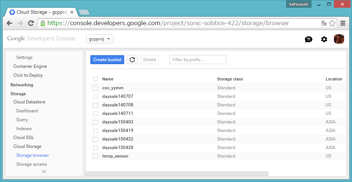Check the box for daysale140708
This screenshot has width=352, height=182.
(x=96, y=105)
